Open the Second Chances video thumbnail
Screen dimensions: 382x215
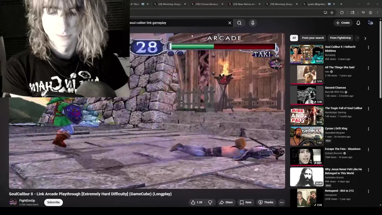click(306, 95)
